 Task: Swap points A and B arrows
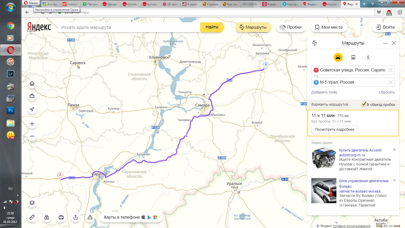(316, 76)
